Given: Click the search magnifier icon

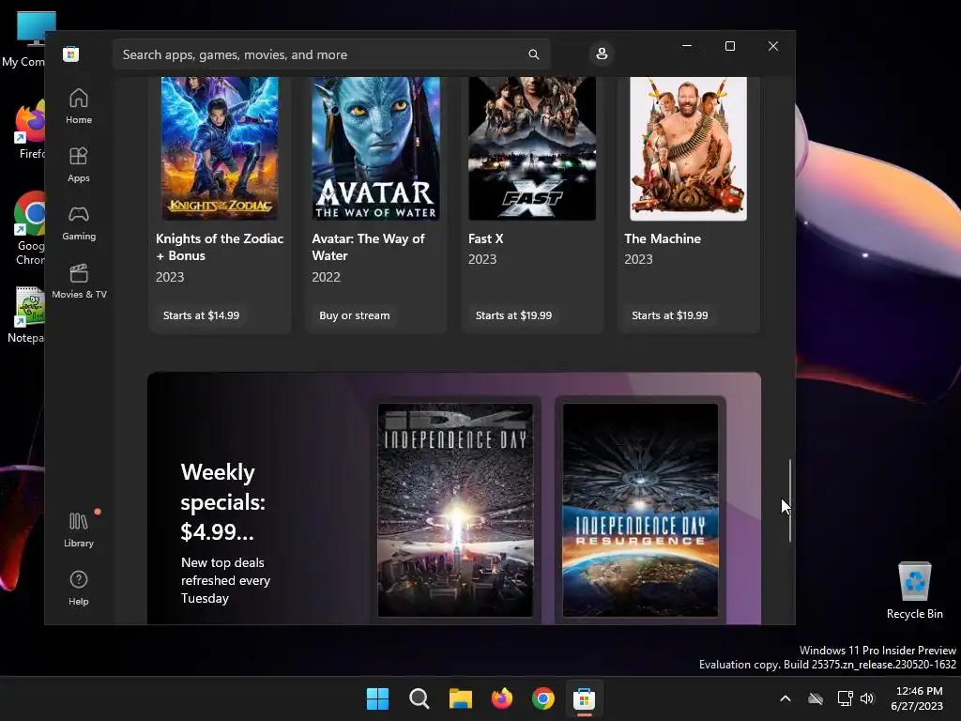Looking at the screenshot, I should [534, 54].
